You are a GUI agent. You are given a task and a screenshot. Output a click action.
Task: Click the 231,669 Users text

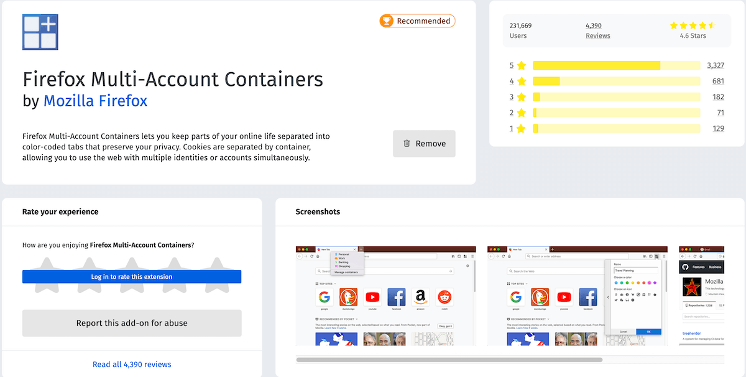520,30
